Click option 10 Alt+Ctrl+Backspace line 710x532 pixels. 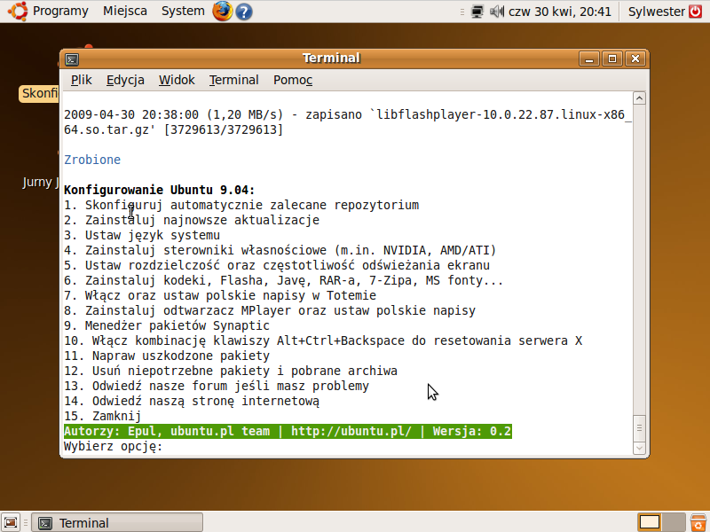point(323,340)
